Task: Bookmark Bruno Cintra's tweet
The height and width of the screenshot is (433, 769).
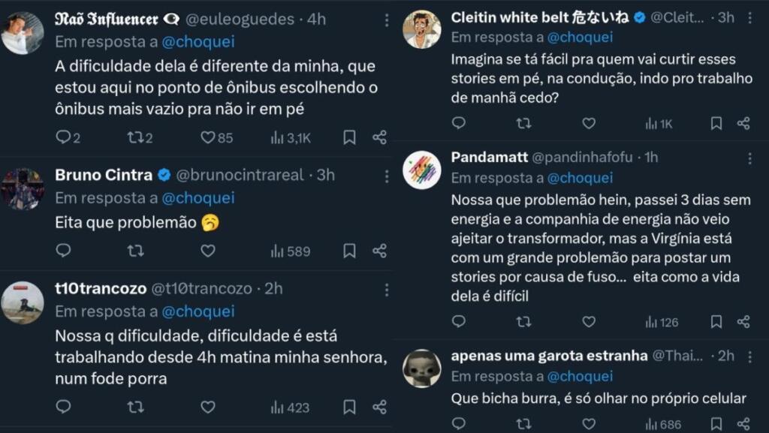Action: click(349, 251)
